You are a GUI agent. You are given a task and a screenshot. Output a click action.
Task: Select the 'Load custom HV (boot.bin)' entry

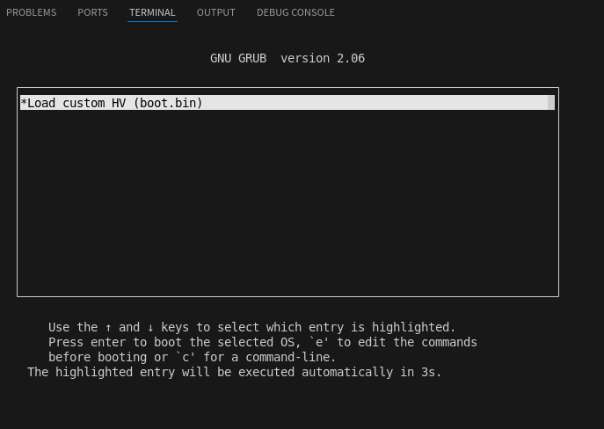tap(287, 103)
